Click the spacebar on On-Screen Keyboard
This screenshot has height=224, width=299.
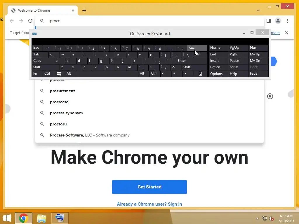107,74
